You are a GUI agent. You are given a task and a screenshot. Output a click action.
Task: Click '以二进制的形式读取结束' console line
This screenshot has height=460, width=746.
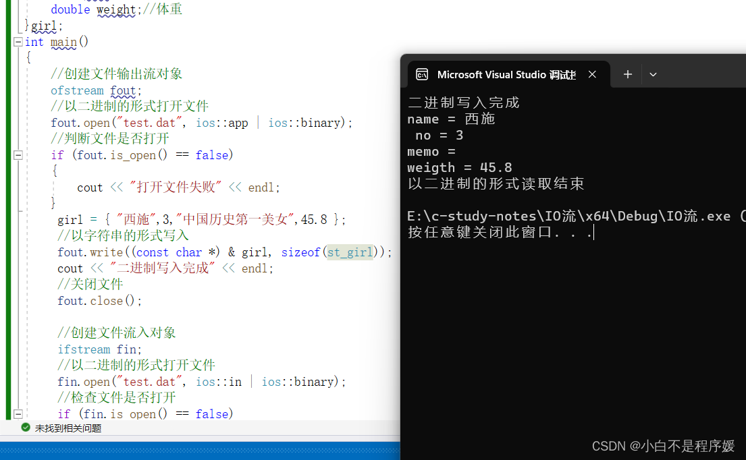pyautogui.click(x=496, y=184)
